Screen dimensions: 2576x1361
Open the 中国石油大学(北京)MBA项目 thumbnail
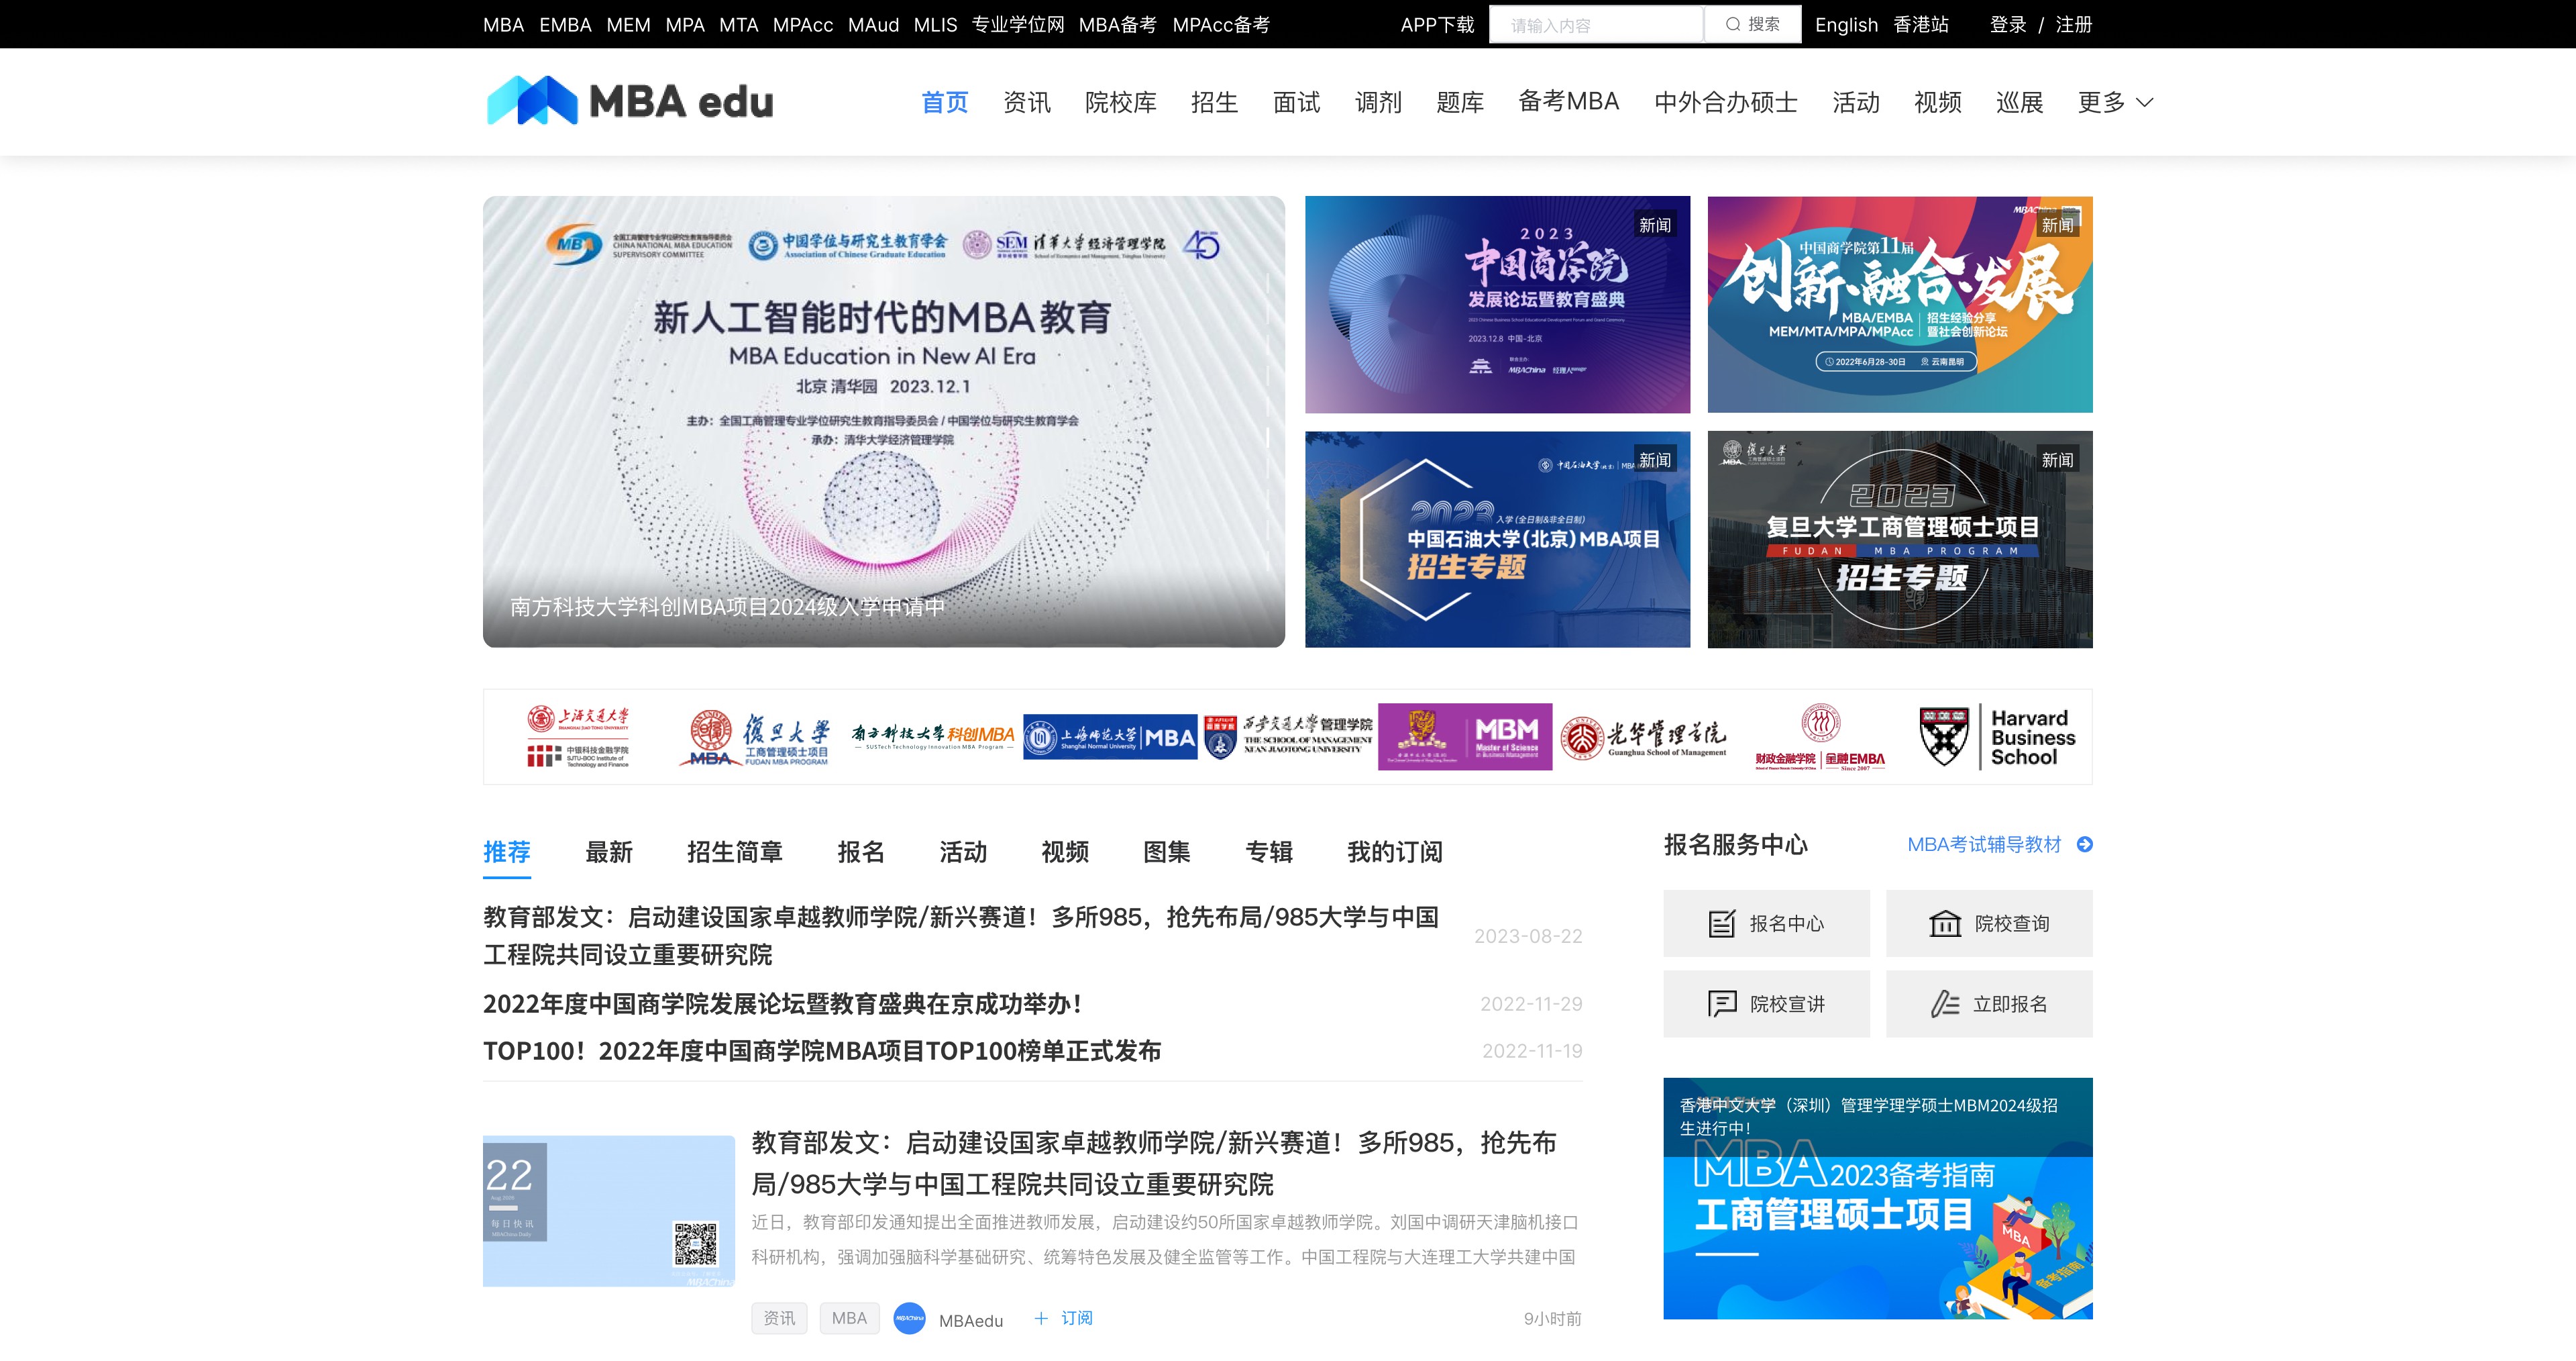[1497, 540]
